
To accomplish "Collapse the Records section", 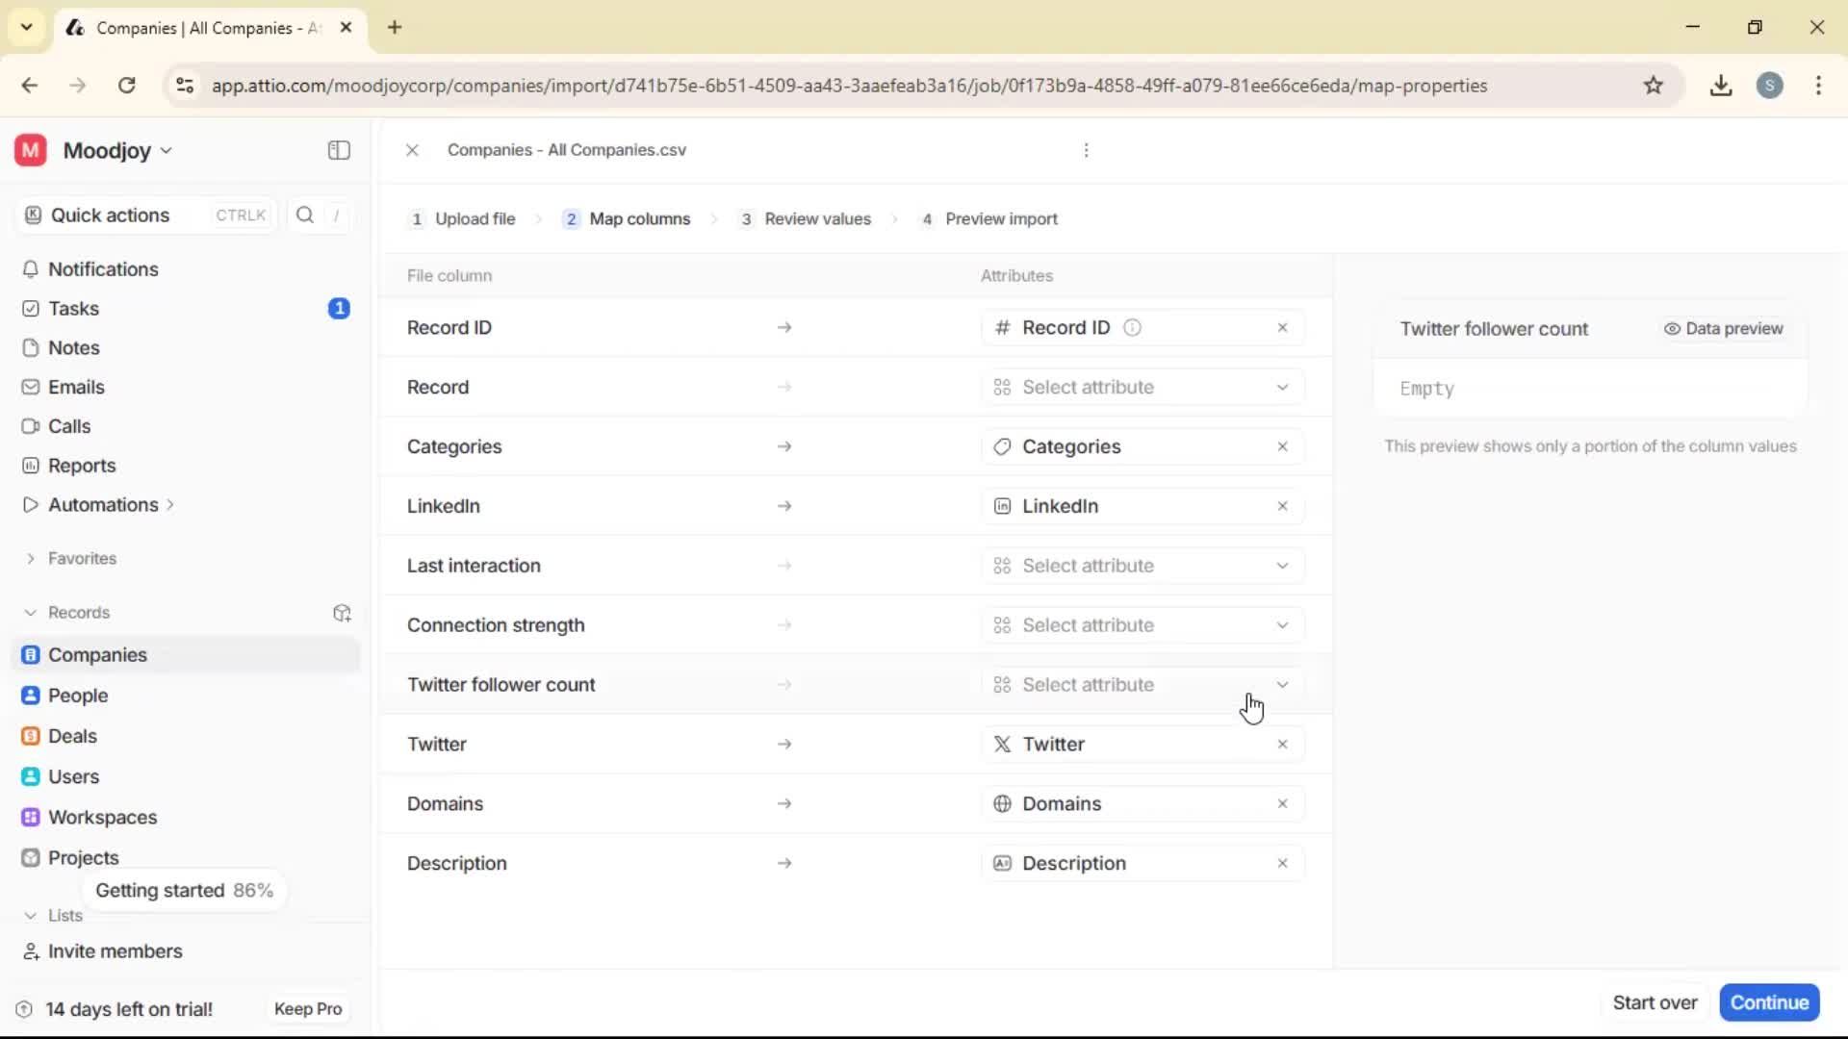I will [30, 612].
